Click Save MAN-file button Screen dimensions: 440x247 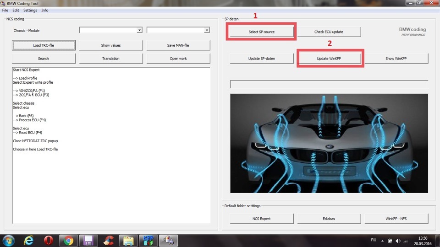[x=178, y=45]
